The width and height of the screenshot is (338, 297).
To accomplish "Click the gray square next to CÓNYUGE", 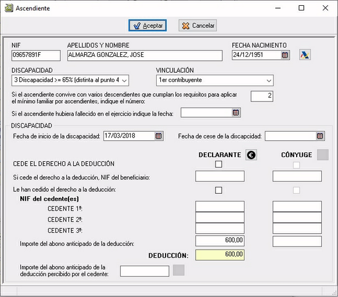I will click(x=323, y=155).
